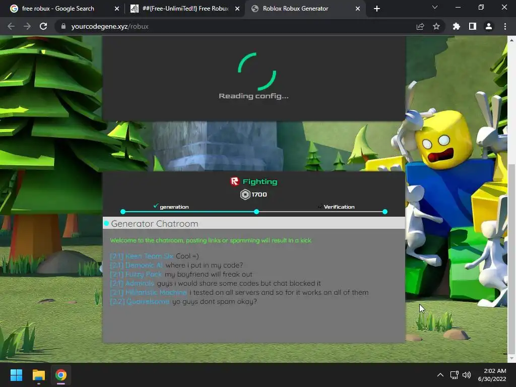Click the 'Reading config...' status text

tap(254, 96)
